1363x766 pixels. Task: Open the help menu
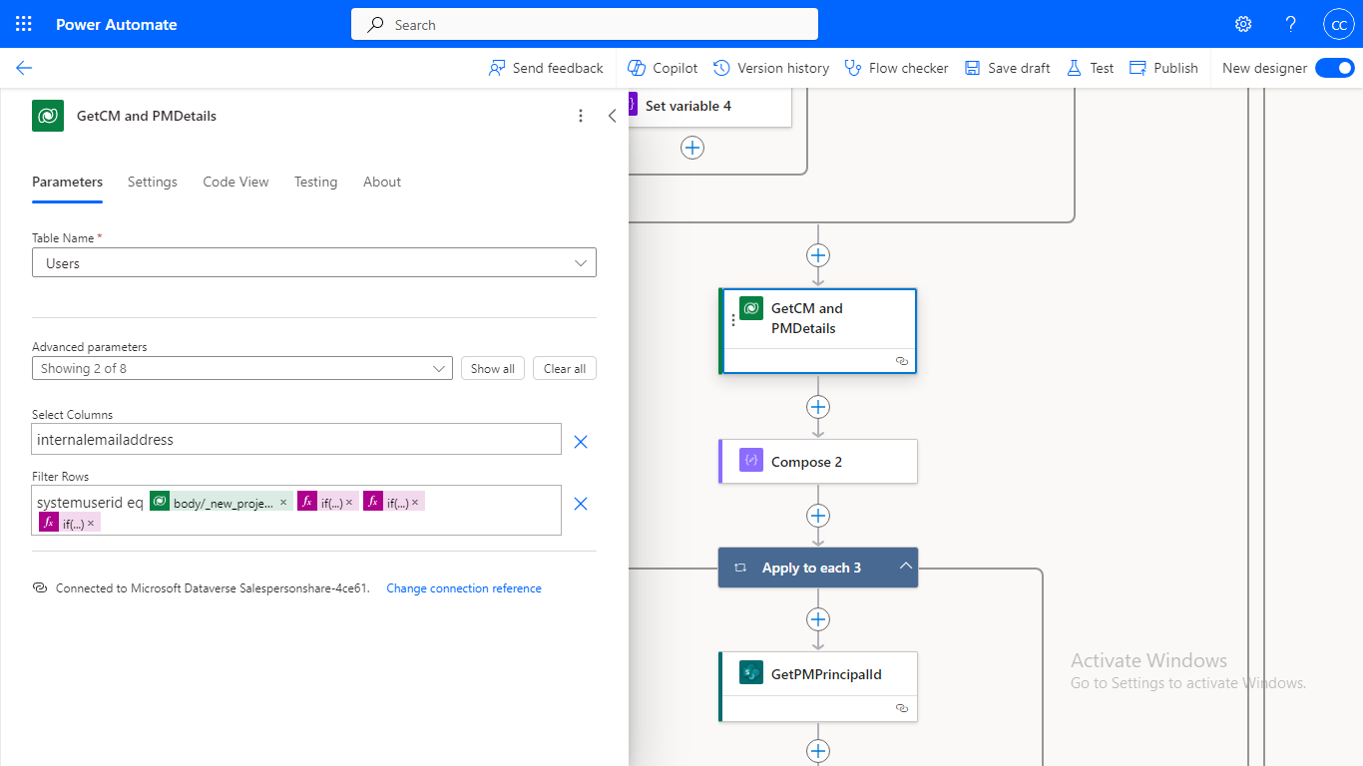click(x=1290, y=23)
